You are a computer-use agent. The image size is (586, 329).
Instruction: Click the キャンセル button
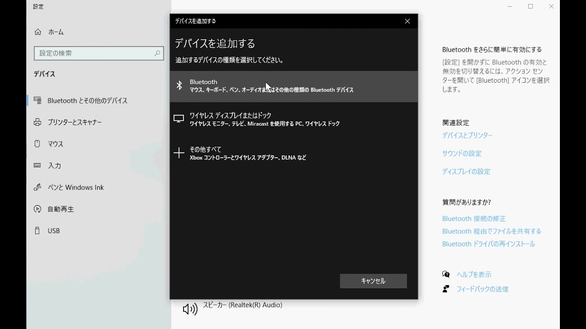coord(373,281)
